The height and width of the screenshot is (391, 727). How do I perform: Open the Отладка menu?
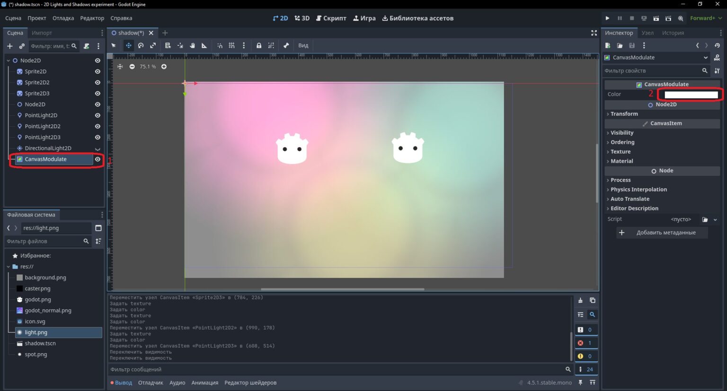[x=63, y=18]
